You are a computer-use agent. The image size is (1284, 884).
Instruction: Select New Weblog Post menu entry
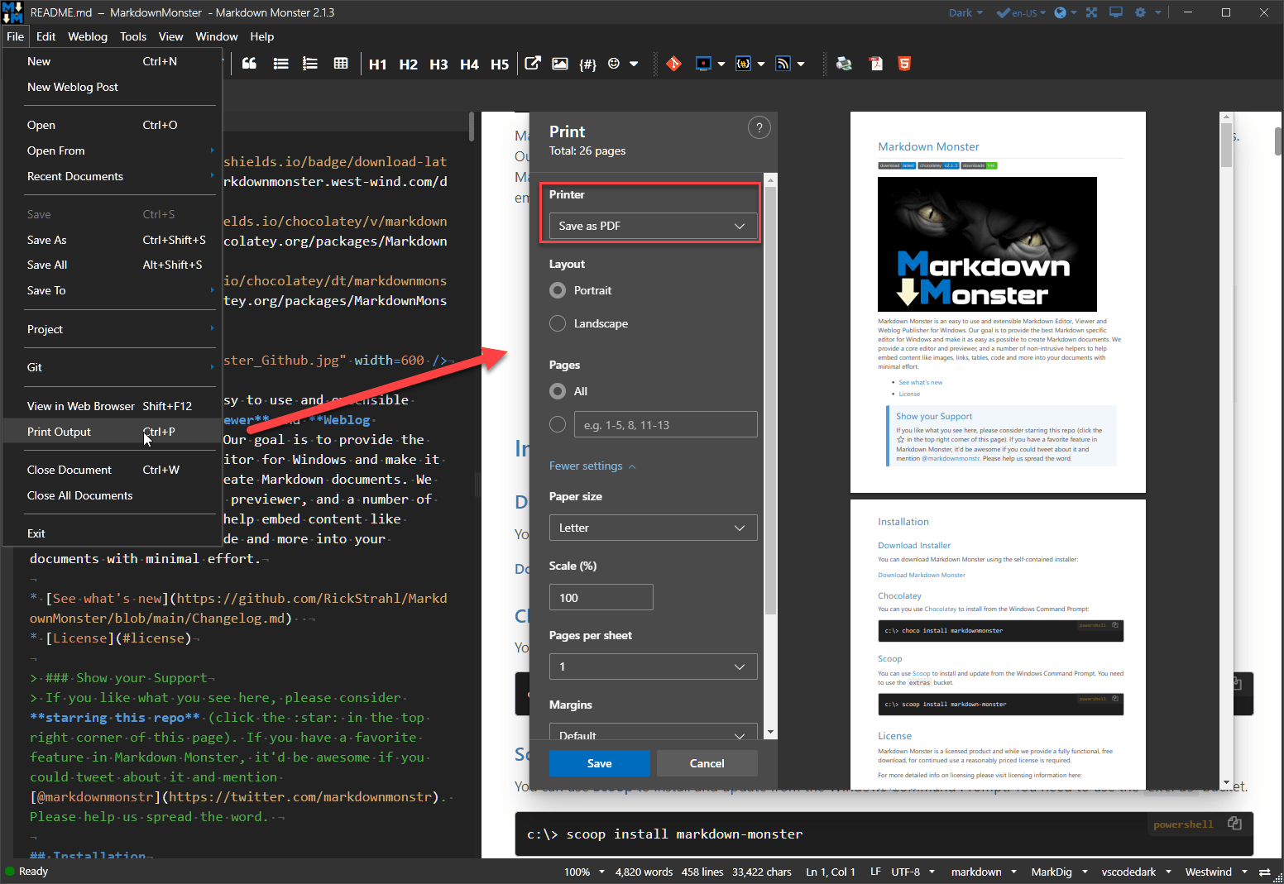113,87
